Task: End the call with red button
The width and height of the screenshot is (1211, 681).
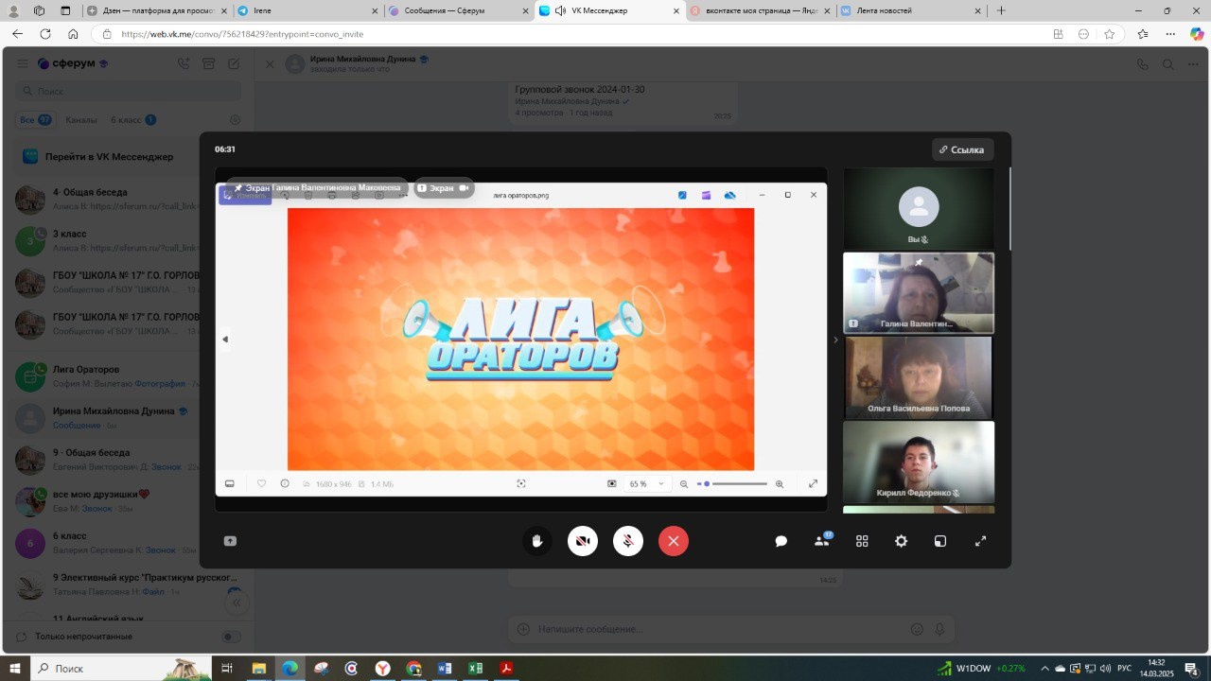Action: pyautogui.click(x=674, y=541)
